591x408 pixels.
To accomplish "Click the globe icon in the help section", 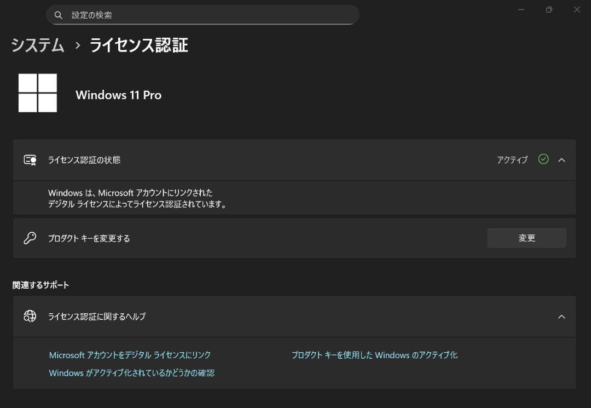I will click(x=30, y=317).
